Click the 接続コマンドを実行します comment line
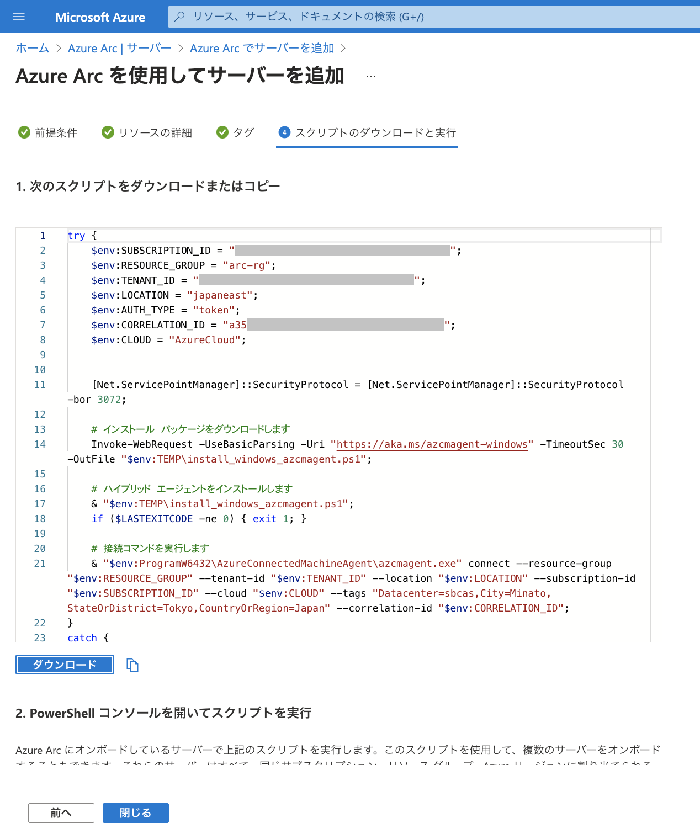Screen dimensions: 700x829 click(150, 549)
